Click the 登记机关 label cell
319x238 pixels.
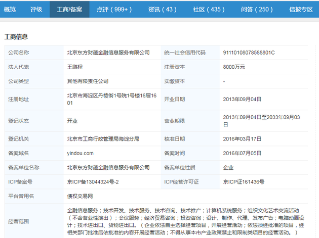click(x=34, y=138)
